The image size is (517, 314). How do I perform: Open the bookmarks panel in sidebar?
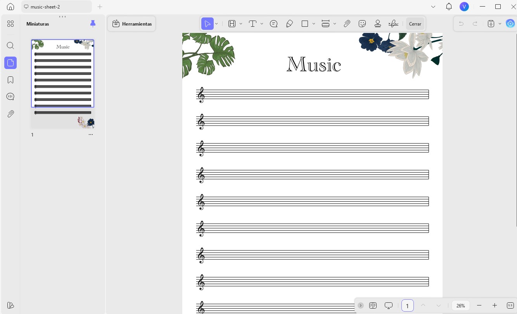click(x=10, y=80)
